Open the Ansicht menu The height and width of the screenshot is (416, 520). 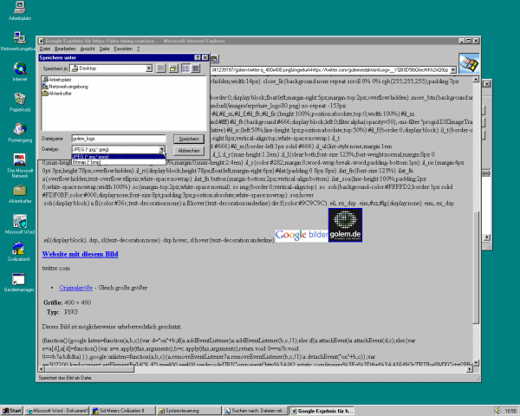tap(88, 49)
